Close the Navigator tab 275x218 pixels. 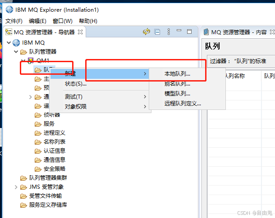80,32
